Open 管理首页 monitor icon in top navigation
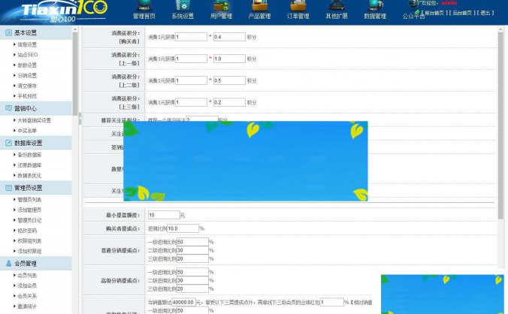 pyautogui.click(x=144, y=5)
